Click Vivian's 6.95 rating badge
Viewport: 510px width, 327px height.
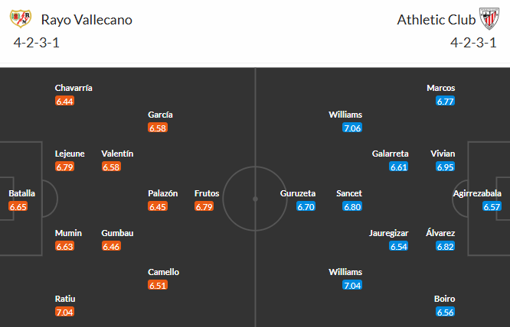446,167
